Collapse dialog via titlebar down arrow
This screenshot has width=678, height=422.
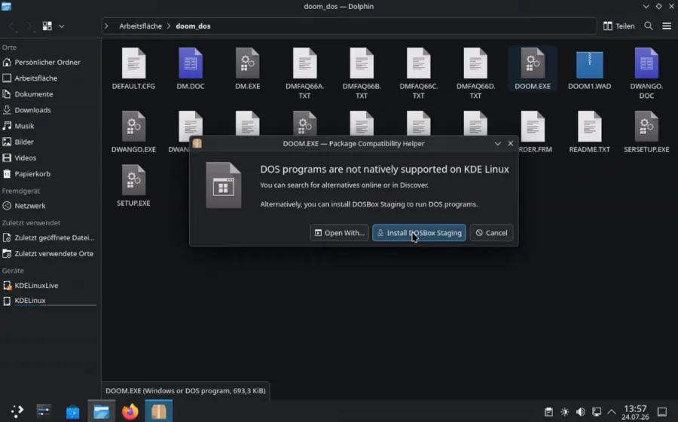498,143
